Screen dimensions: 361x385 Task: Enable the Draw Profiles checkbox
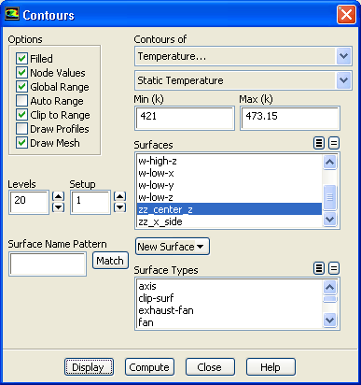[21, 129]
